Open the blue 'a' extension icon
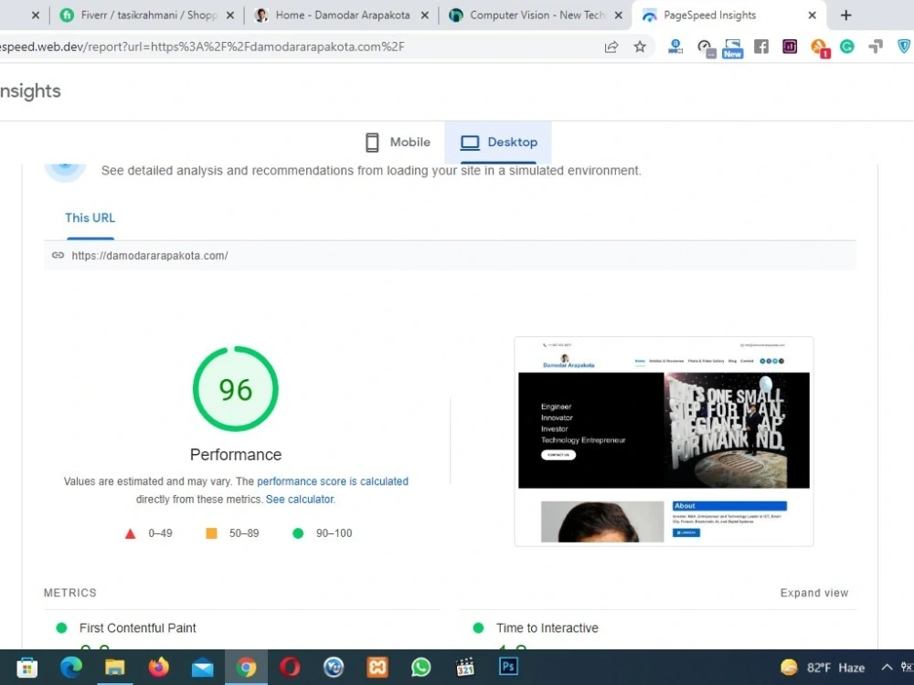 (675, 47)
